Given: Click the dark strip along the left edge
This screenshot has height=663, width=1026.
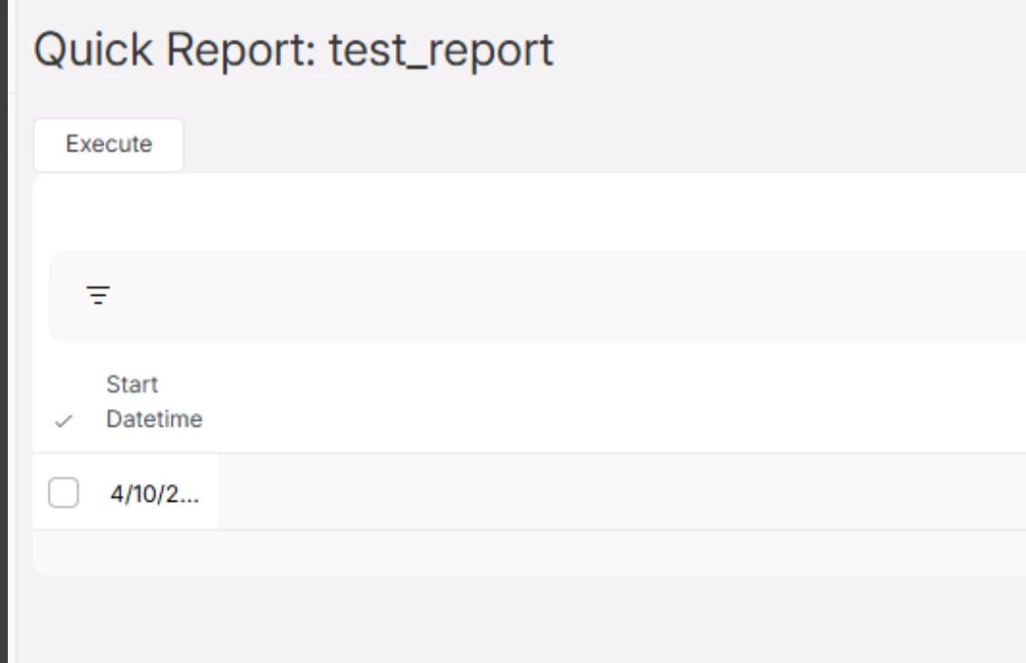Looking at the screenshot, I should point(4,332).
